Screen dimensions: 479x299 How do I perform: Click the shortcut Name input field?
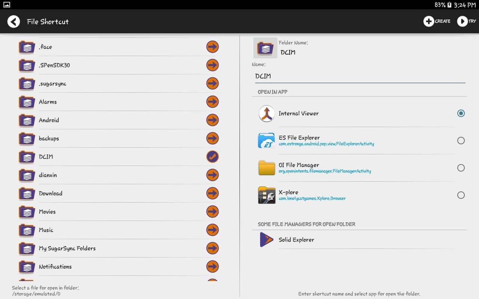tap(358, 76)
